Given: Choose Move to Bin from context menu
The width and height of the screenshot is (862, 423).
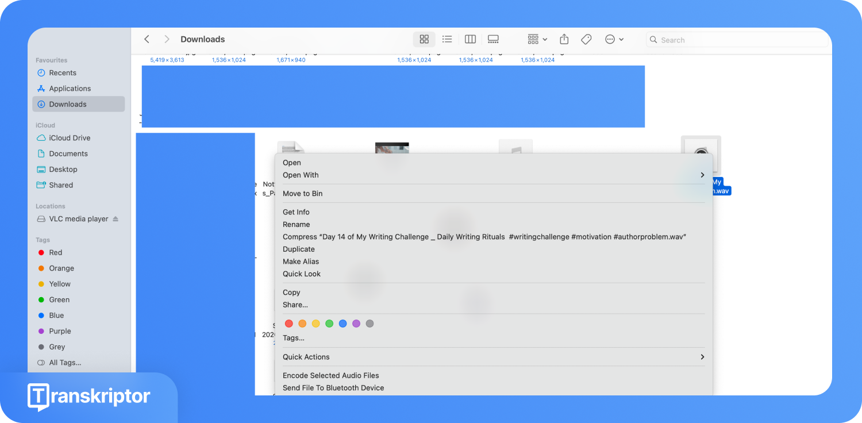Looking at the screenshot, I should pyautogui.click(x=302, y=194).
